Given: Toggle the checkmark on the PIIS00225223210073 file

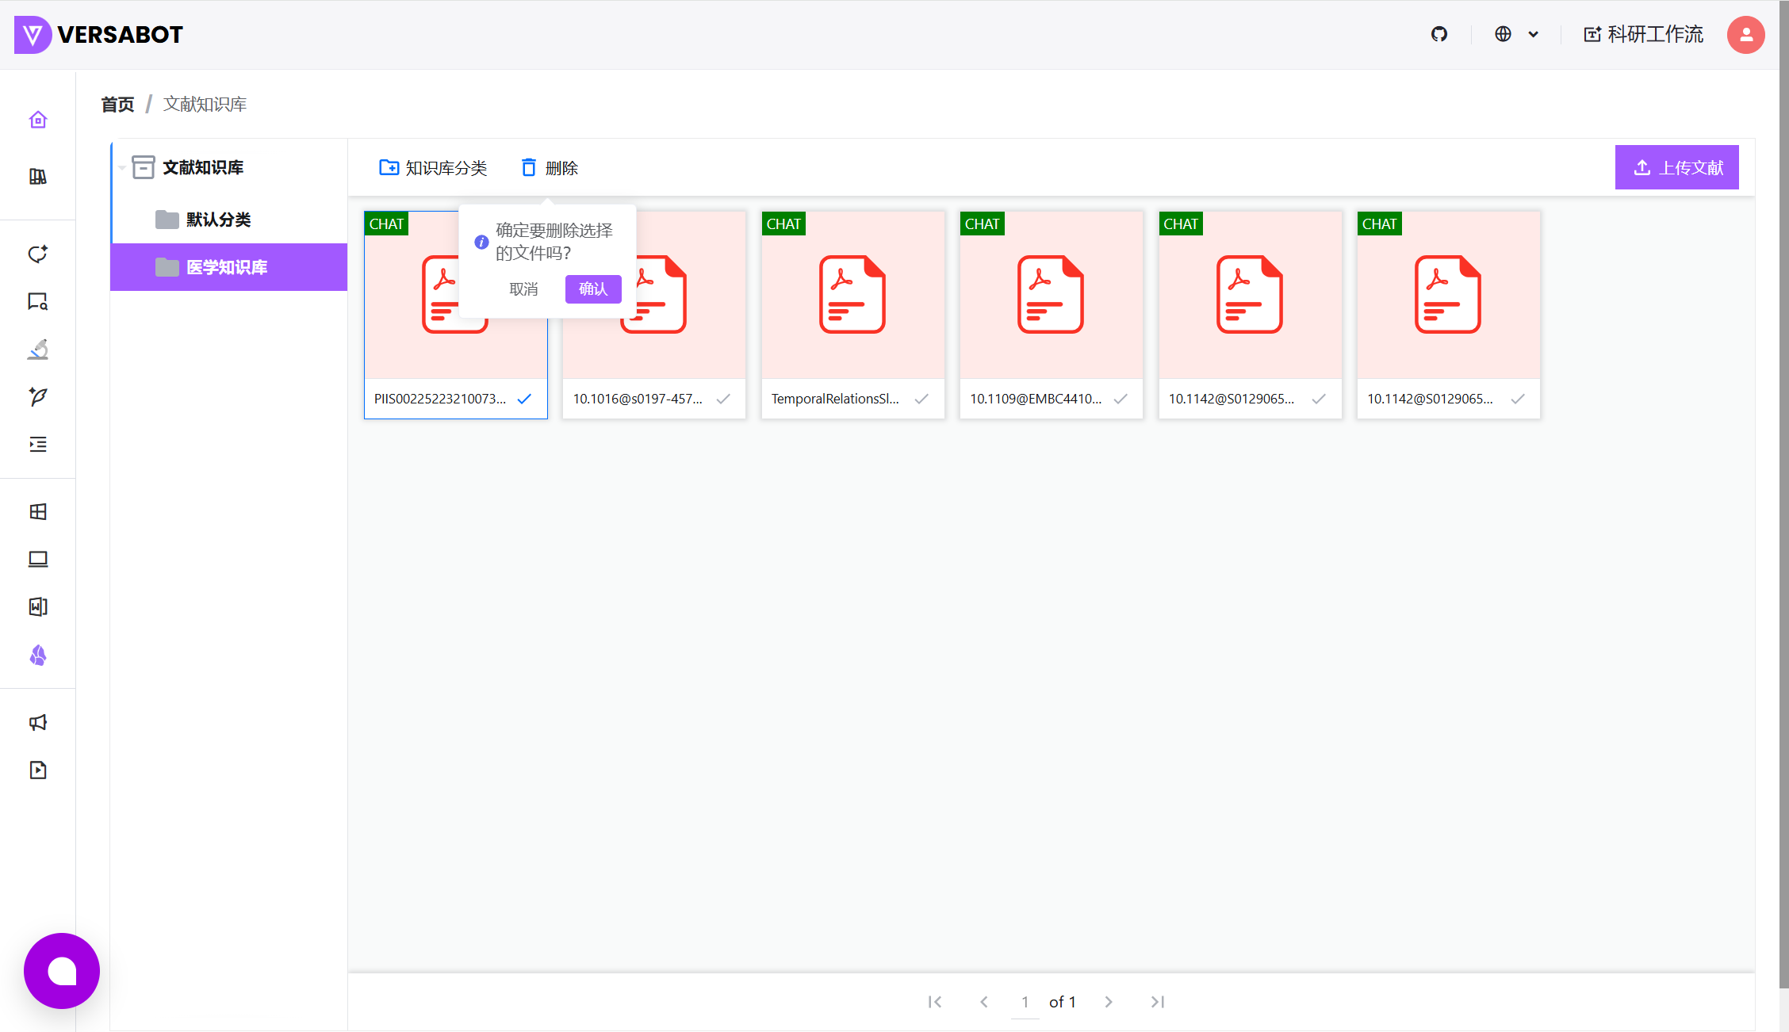Looking at the screenshot, I should (x=524, y=399).
